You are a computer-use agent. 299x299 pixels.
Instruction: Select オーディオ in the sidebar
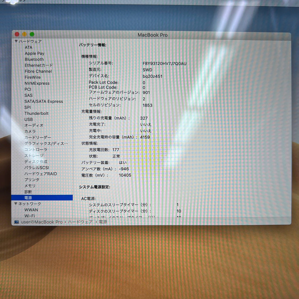[34, 125]
